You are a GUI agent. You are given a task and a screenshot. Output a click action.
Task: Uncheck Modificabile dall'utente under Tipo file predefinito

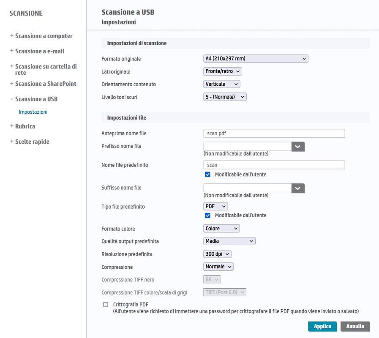coord(207,215)
